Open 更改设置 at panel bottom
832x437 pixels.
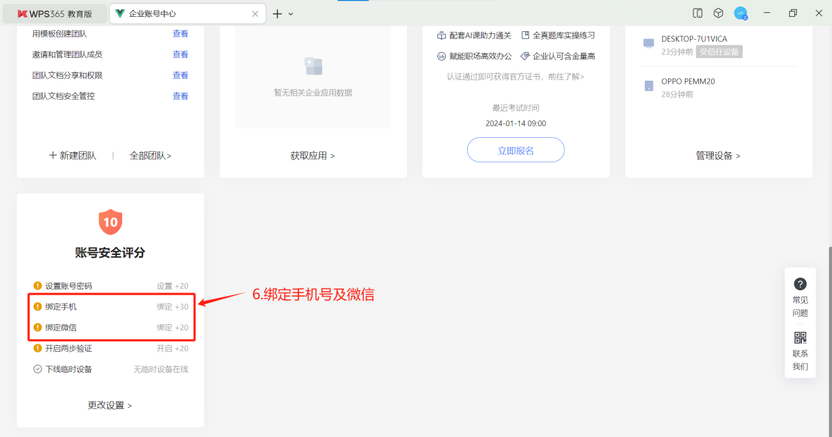tap(110, 404)
